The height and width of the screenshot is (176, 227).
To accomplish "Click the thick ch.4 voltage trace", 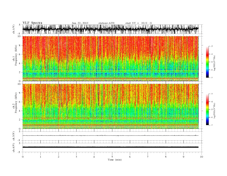I will [110, 147].
